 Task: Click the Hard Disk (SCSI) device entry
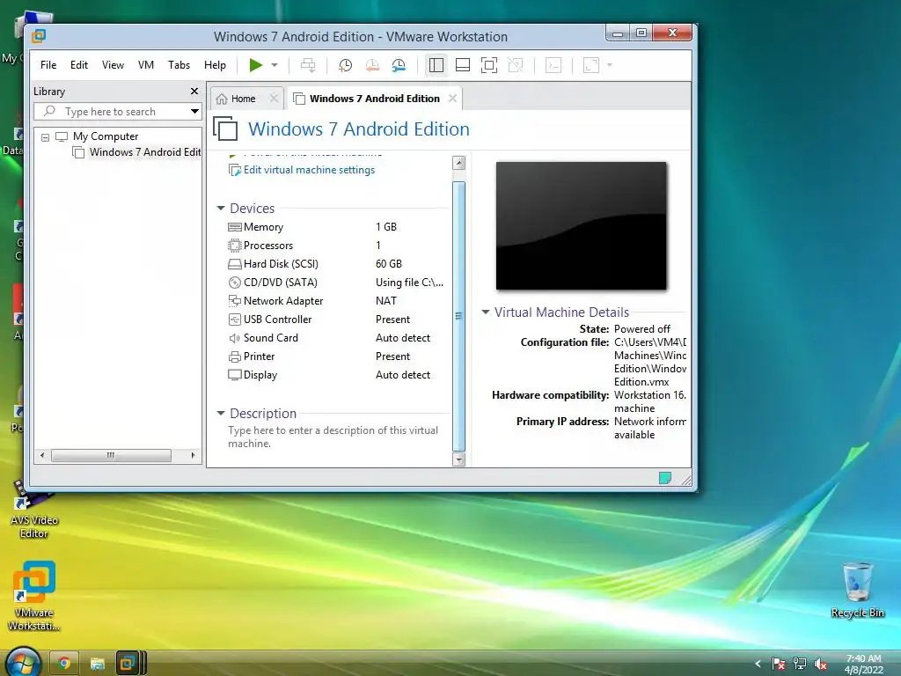281,264
